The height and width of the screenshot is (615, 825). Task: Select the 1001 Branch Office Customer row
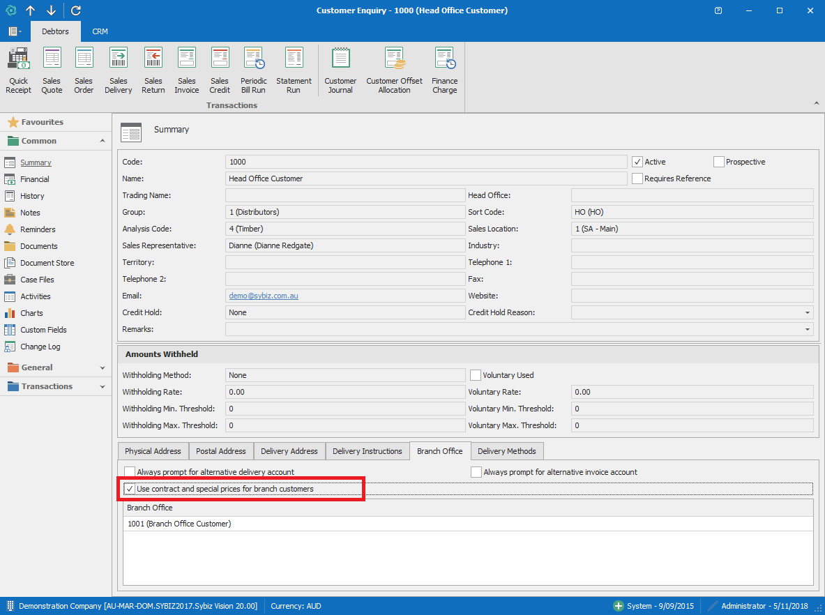(x=179, y=524)
